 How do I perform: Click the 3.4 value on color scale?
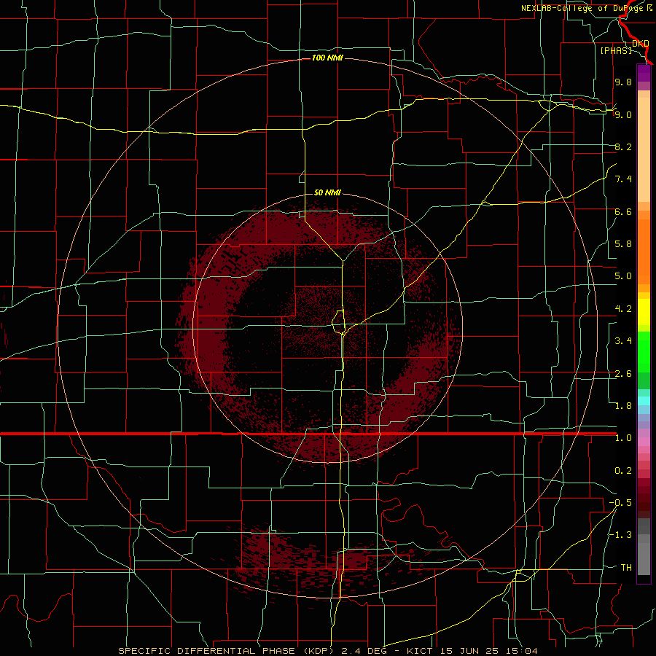coord(623,341)
